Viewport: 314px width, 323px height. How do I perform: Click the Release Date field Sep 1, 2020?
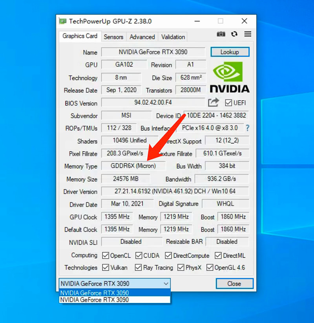tap(121, 90)
